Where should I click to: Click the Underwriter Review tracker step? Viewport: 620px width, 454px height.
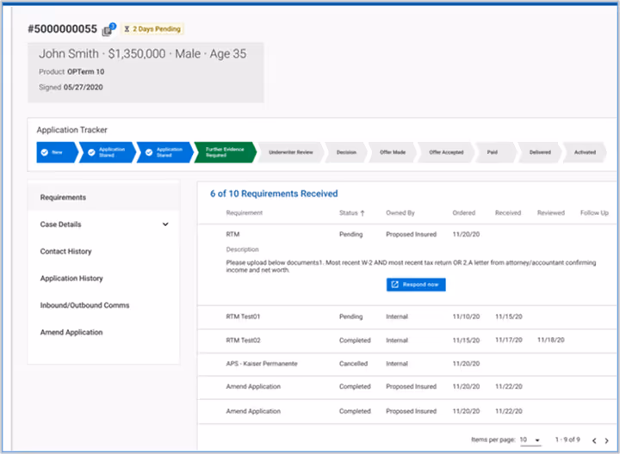pyautogui.click(x=291, y=152)
